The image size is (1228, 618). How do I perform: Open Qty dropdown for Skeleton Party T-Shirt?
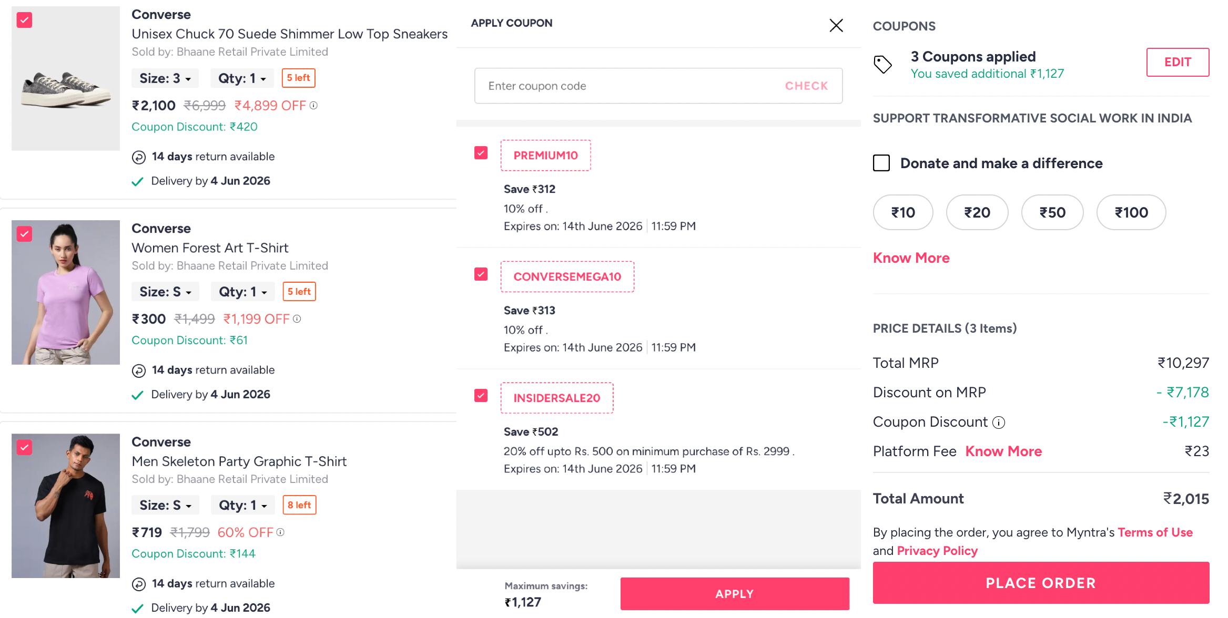[x=243, y=505]
